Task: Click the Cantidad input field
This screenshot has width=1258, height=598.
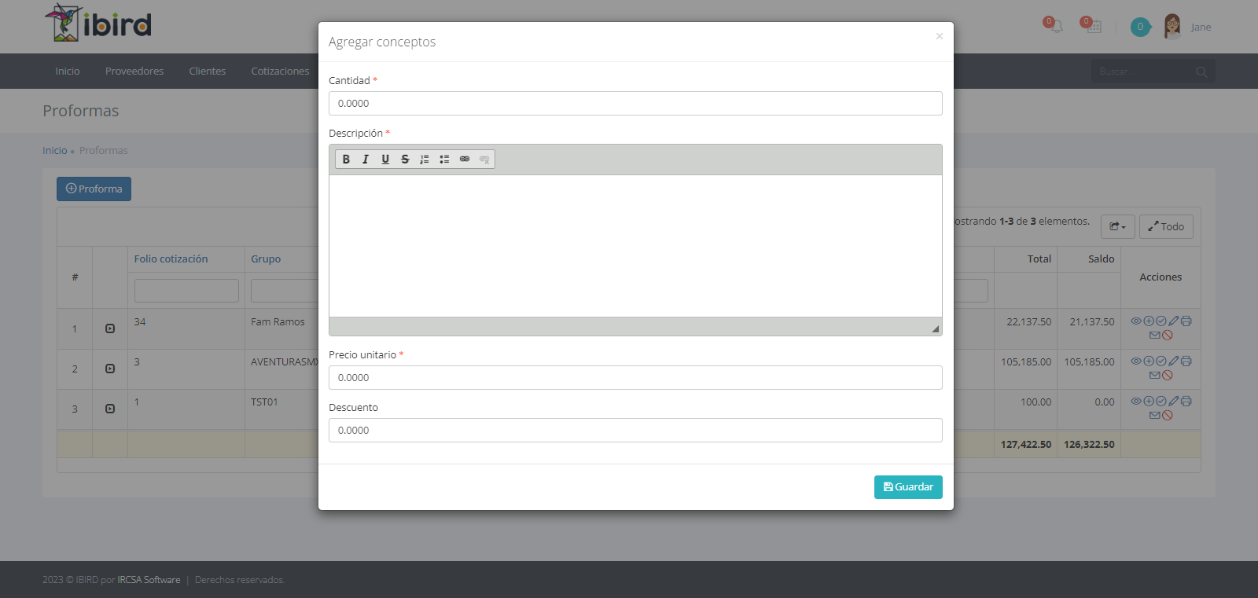Action: point(635,103)
